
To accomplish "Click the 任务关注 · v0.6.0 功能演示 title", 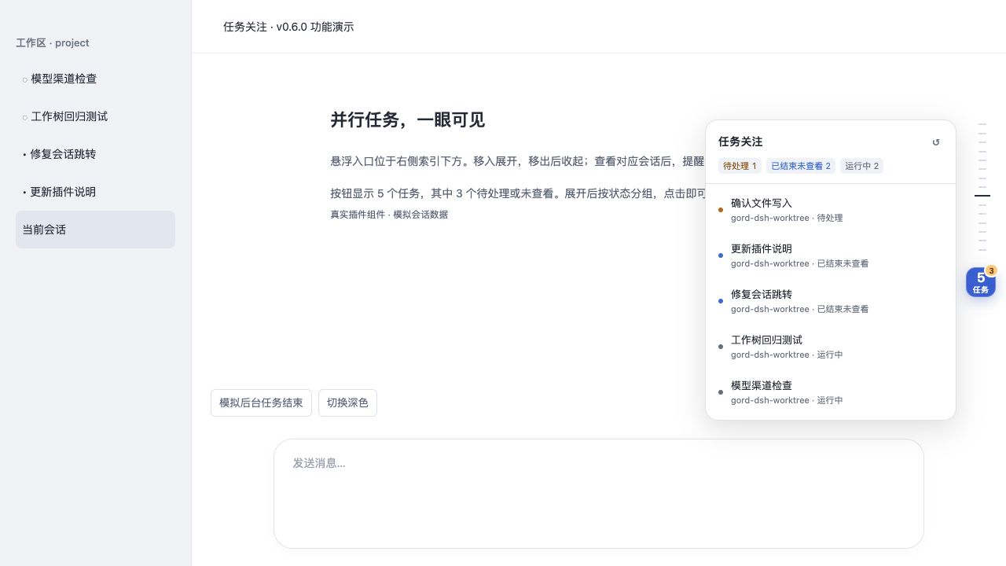I will [x=288, y=27].
